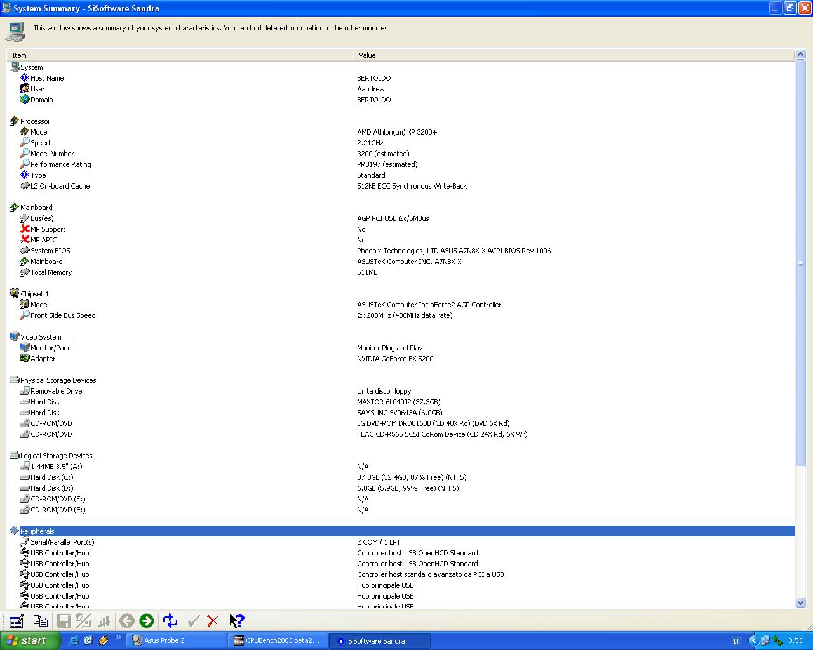Image resolution: width=813 pixels, height=650 pixels.
Task: Click the green up-down arrows tray icon
Action: pos(777,640)
